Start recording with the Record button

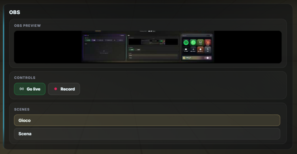[x=64, y=89]
